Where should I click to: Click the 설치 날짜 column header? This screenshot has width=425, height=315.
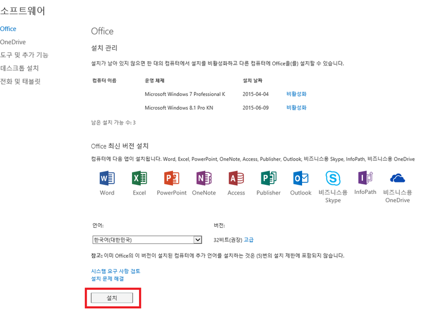click(x=252, y=80)
